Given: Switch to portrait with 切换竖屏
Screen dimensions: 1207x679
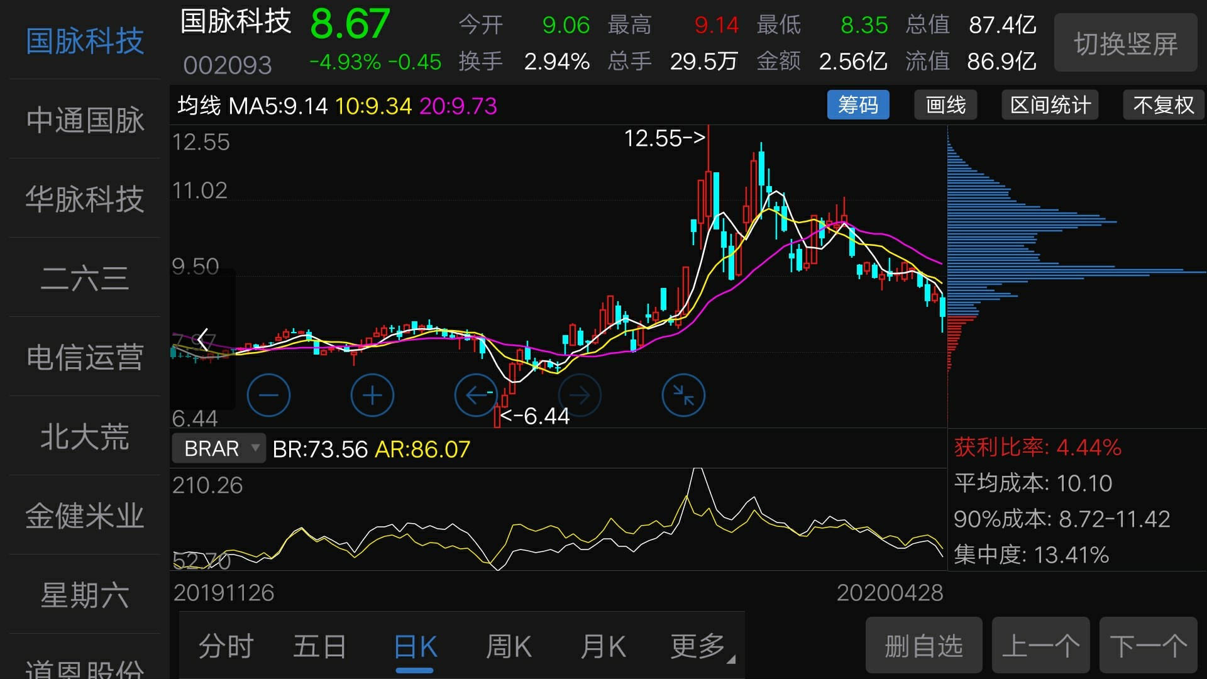Looking at the screenshot, I should [1125, 43].
